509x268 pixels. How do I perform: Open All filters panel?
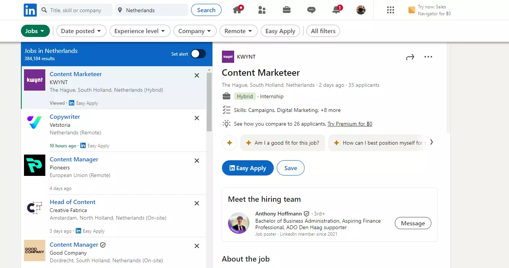coord(323,31)
